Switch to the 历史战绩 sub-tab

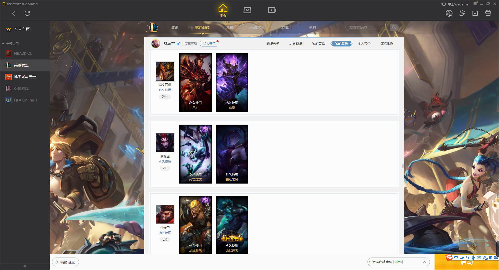(x=296, y=44)
